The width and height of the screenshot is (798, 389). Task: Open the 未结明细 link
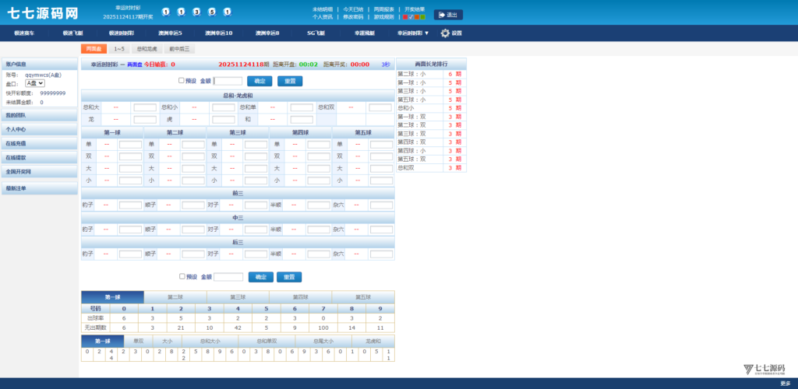[322, 9]
